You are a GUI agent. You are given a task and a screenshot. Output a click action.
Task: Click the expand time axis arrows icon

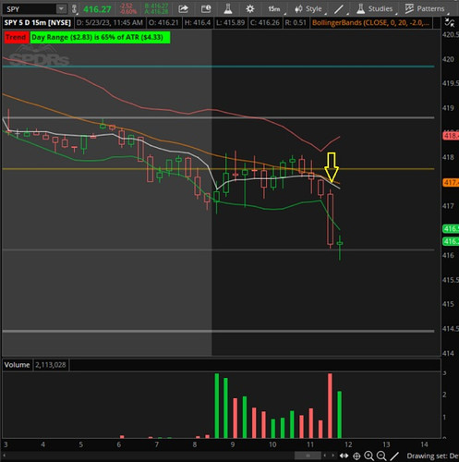[x=344, y=456]
